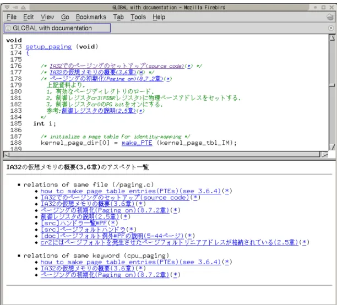The image size is (337, 305).
Task: Open '制御レジスタの説明(2.5章)' link in the relations list
Action: 80,217
